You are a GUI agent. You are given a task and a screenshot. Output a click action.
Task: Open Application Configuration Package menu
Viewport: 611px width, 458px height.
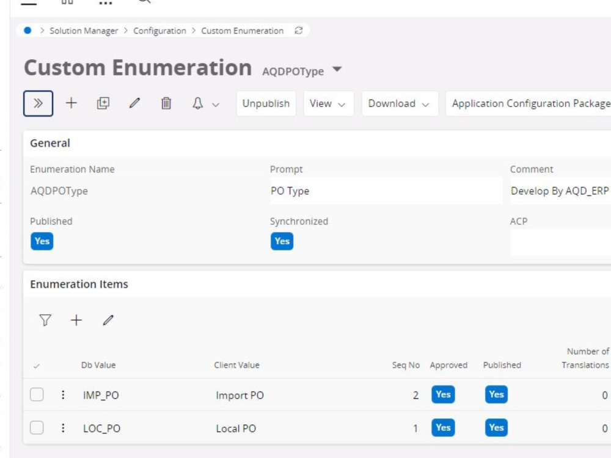click(529, 104)
